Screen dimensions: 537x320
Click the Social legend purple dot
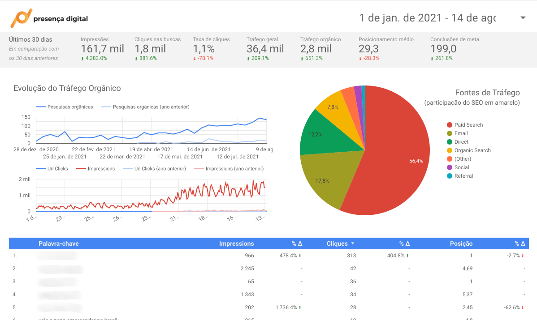point(449,167)
